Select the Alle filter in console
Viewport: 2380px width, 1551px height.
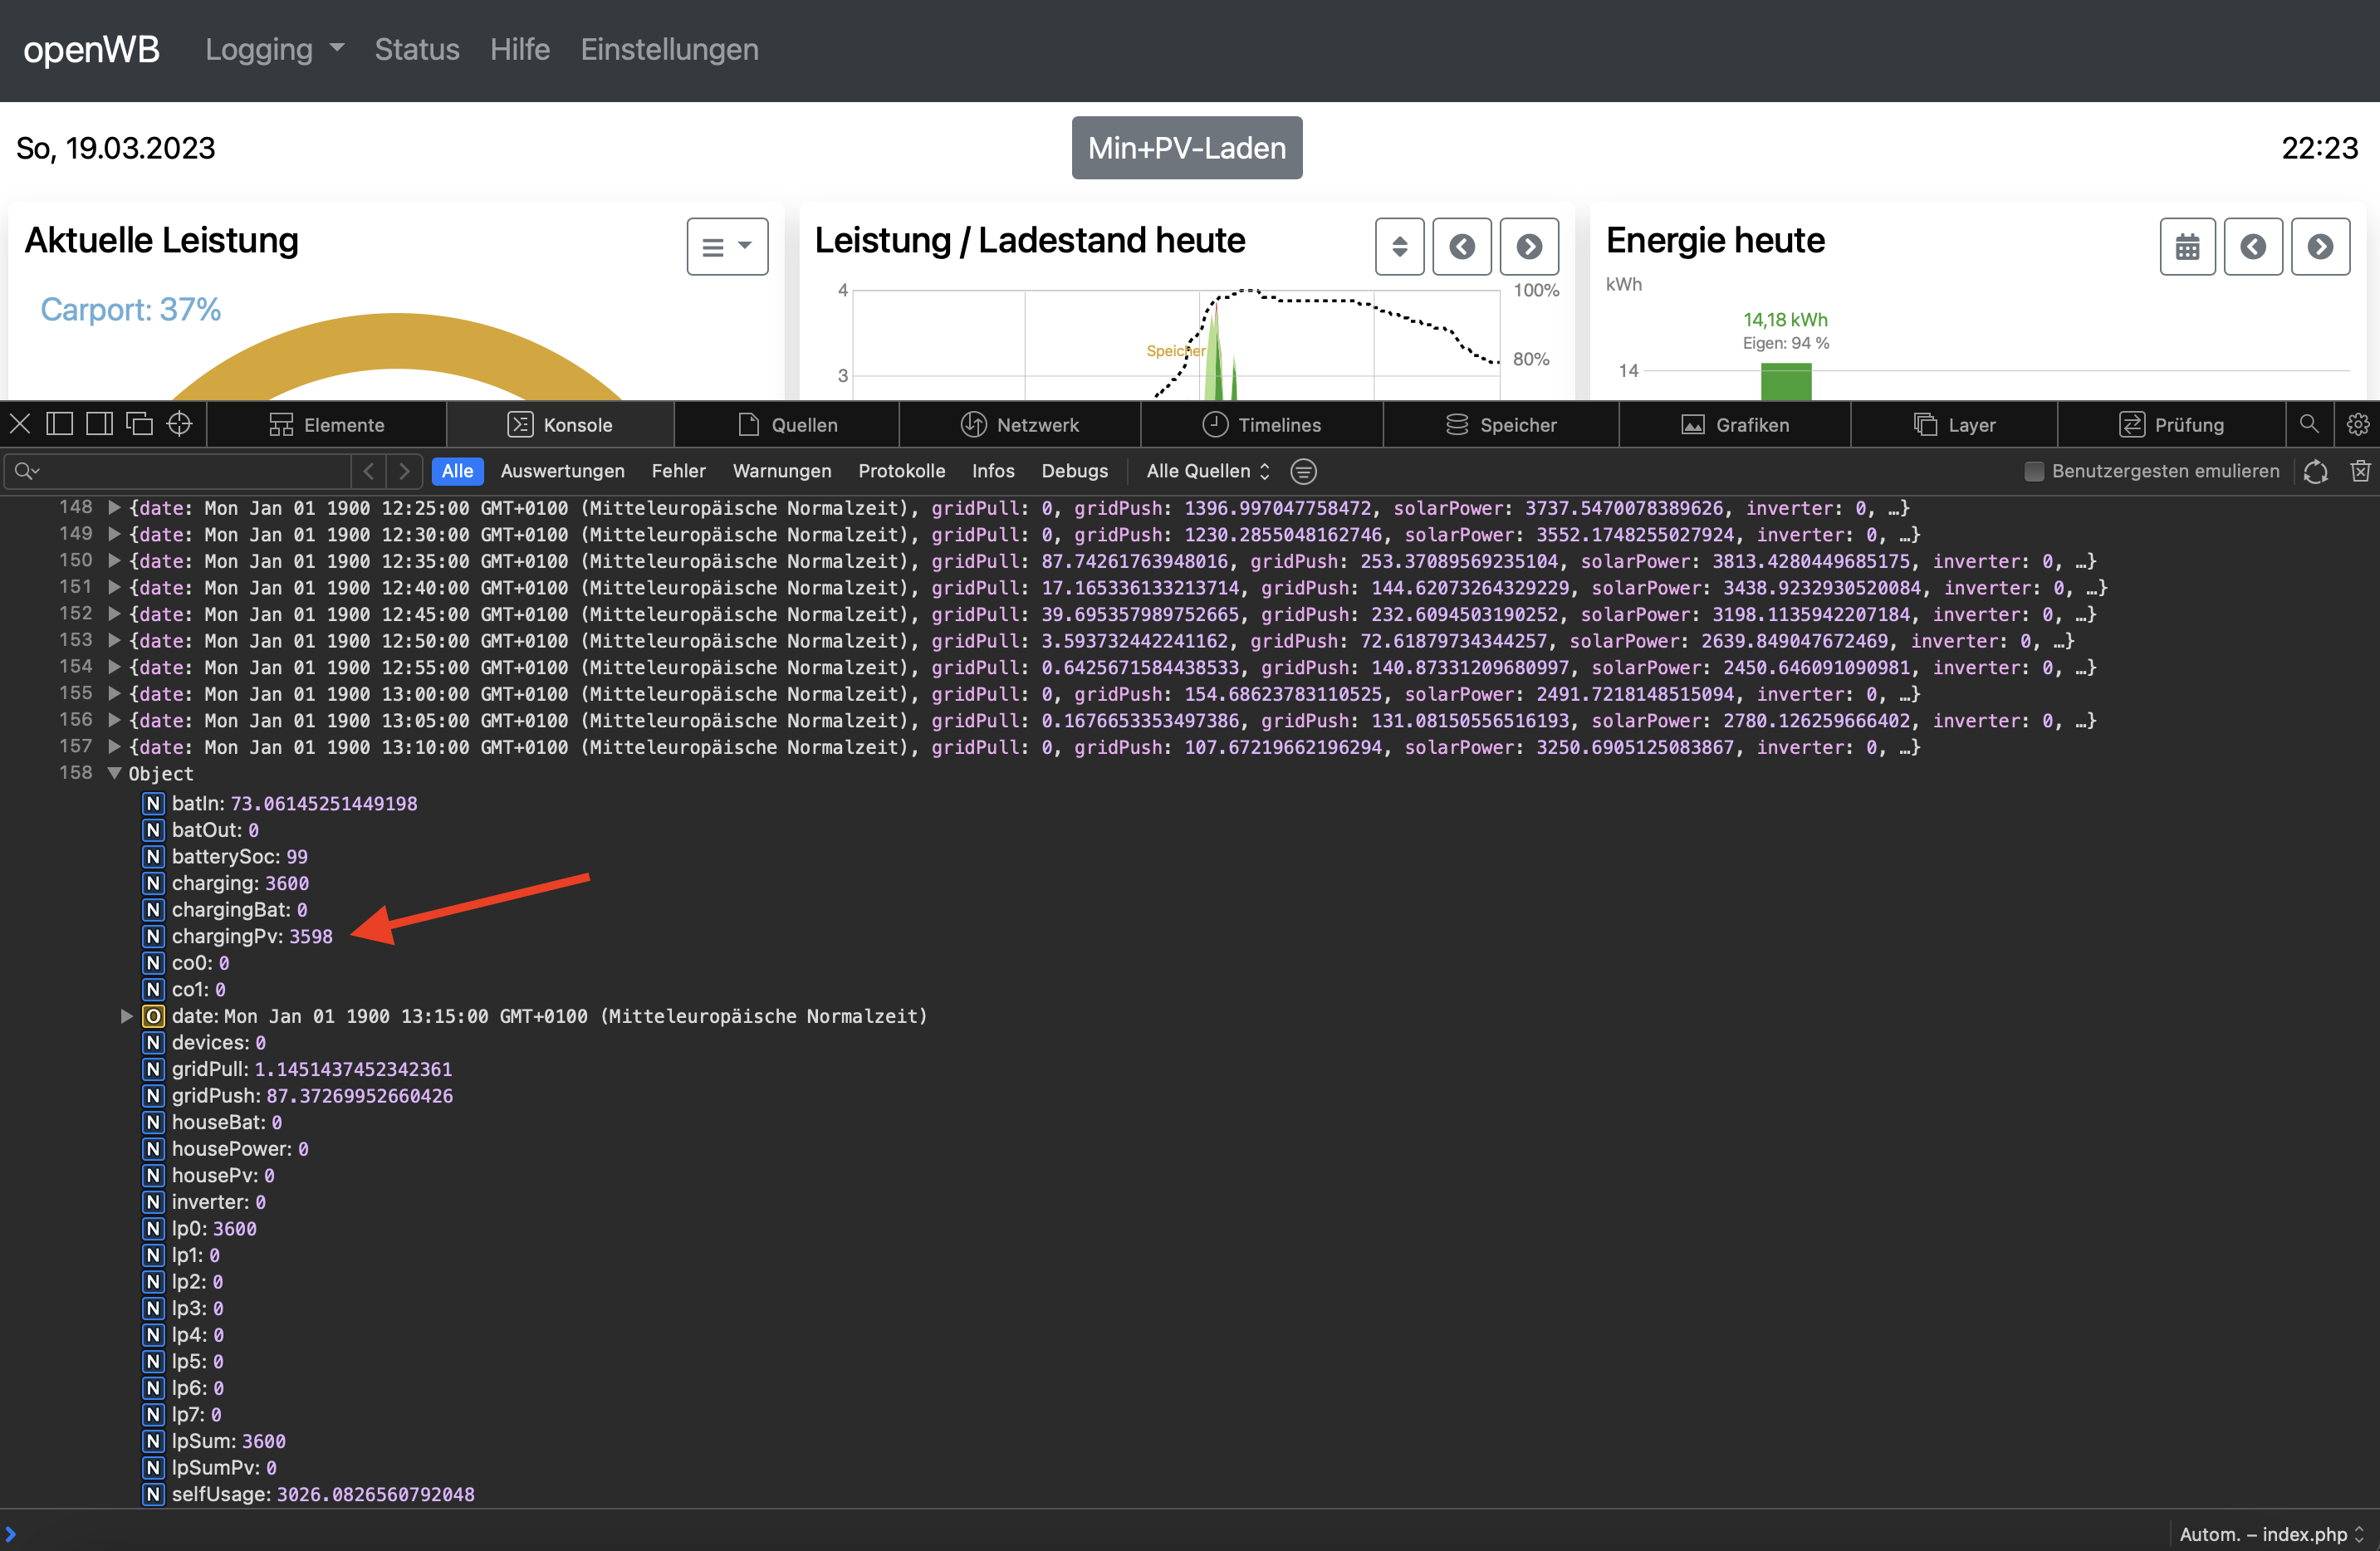457,471
